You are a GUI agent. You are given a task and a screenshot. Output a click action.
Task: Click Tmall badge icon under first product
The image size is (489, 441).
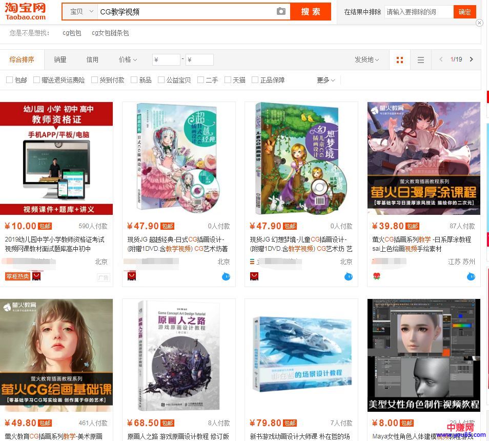coord(37,277)
